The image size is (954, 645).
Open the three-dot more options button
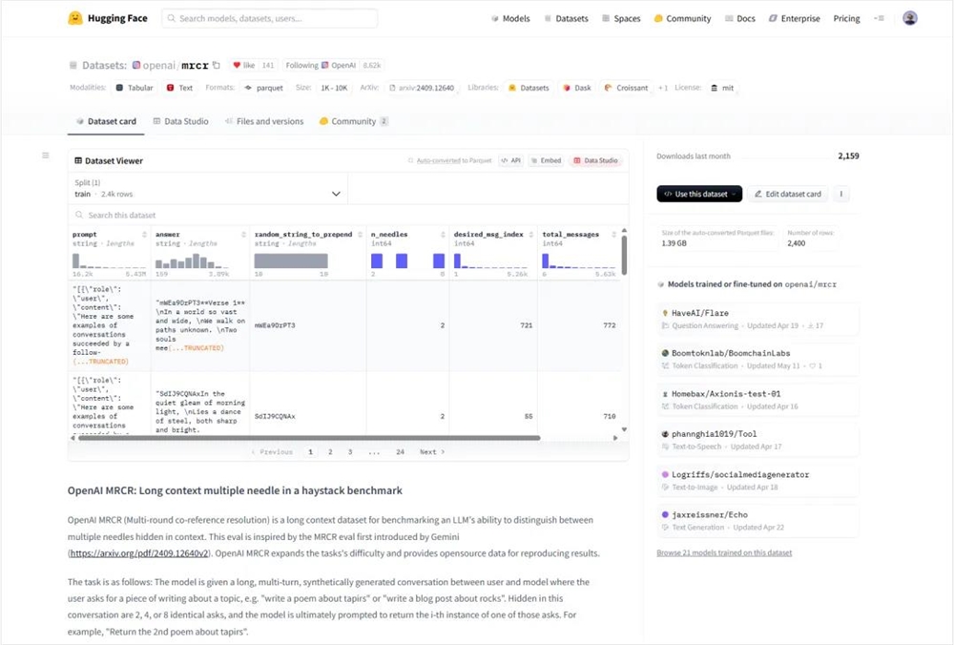click(x=840, y=194)
